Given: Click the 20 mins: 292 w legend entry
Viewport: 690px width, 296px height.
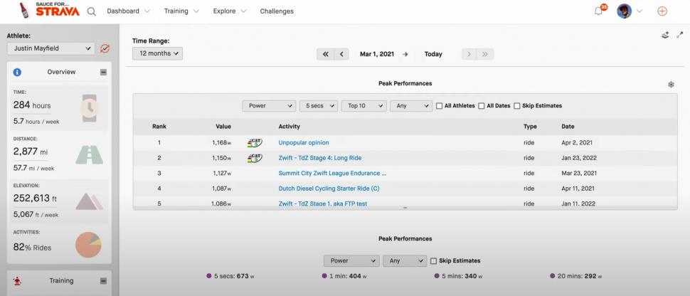Looking at the screenshot, I should tap(575, 276).
